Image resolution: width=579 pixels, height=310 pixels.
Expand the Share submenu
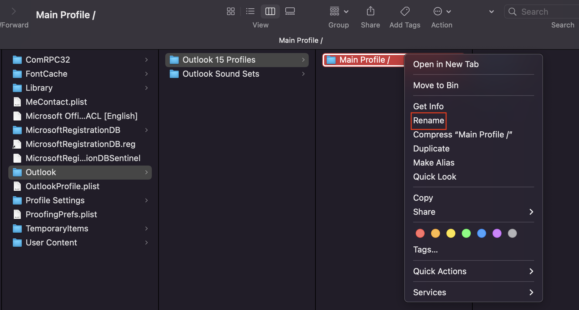[x=473, y=212]
